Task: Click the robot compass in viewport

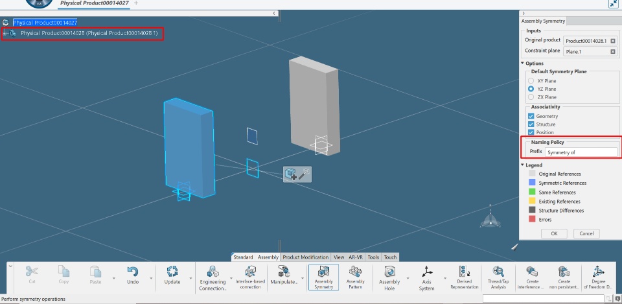Action: coord(490,218)
